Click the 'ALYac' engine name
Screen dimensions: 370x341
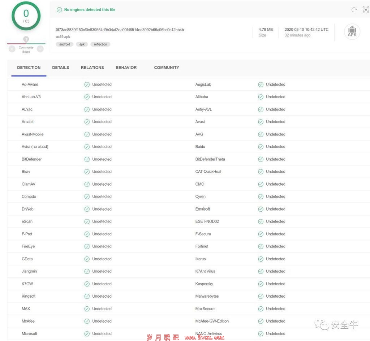click(27, 109)
